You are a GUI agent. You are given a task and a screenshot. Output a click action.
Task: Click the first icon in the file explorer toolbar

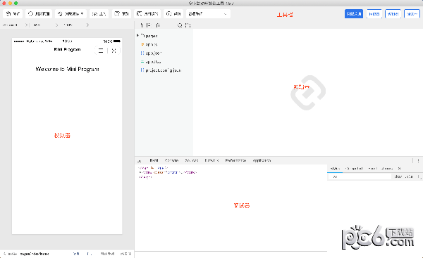pyautogui.click(x=142, y=25)
